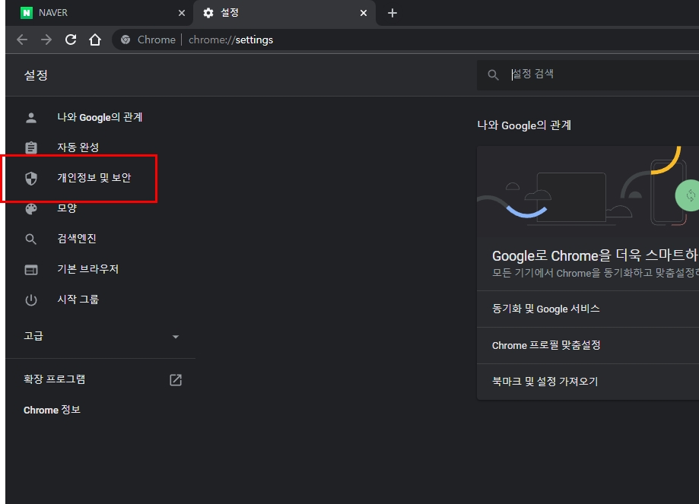
Task: Click Chrome 정보 at the sidebar bottom
Action: point(51,410)
